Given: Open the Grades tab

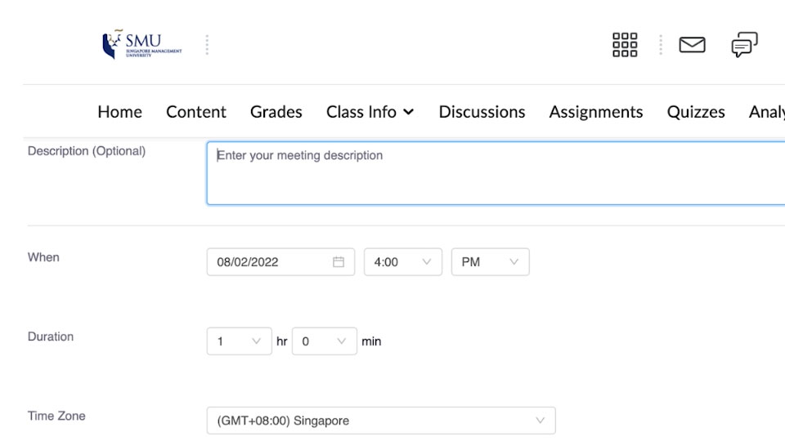Looking at the screenshot, I should 276,112.
